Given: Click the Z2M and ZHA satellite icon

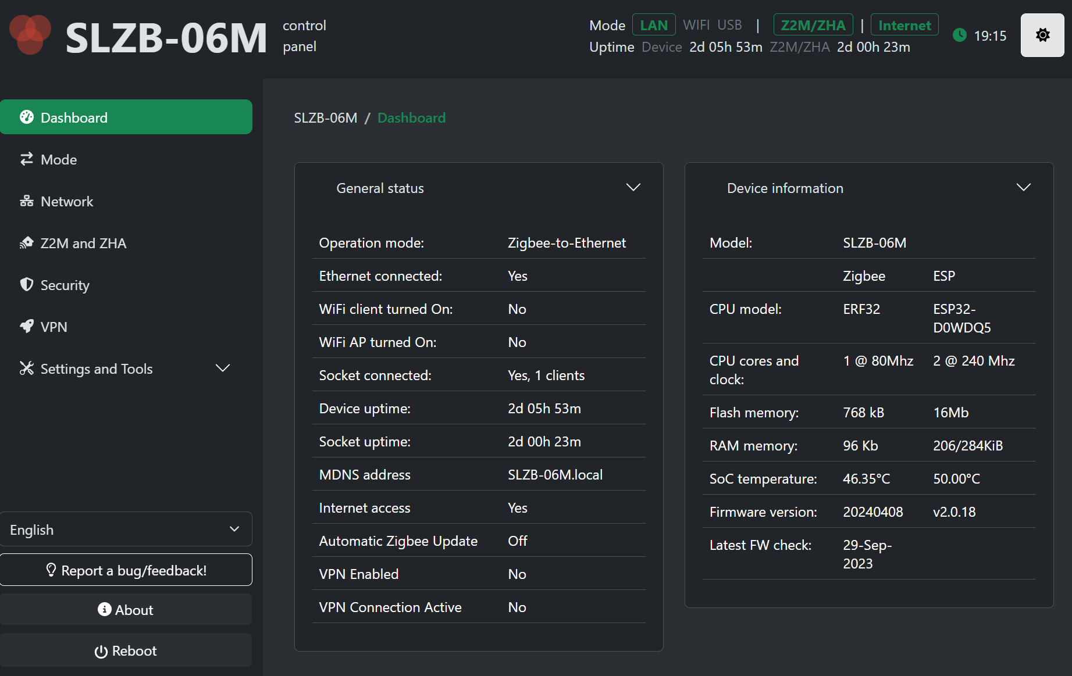Looking at the screenshot, I should [x=27, y=243].
